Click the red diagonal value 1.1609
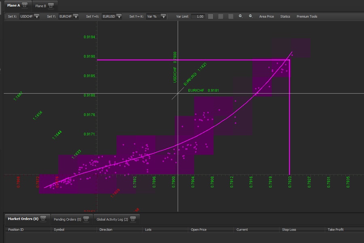The height and width of the screenshot is (243, 364). click(115, 193)
